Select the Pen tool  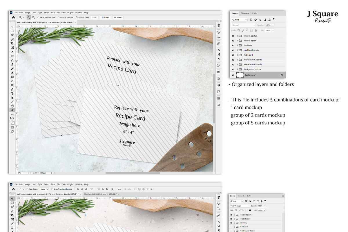click(x=12, y=89)
